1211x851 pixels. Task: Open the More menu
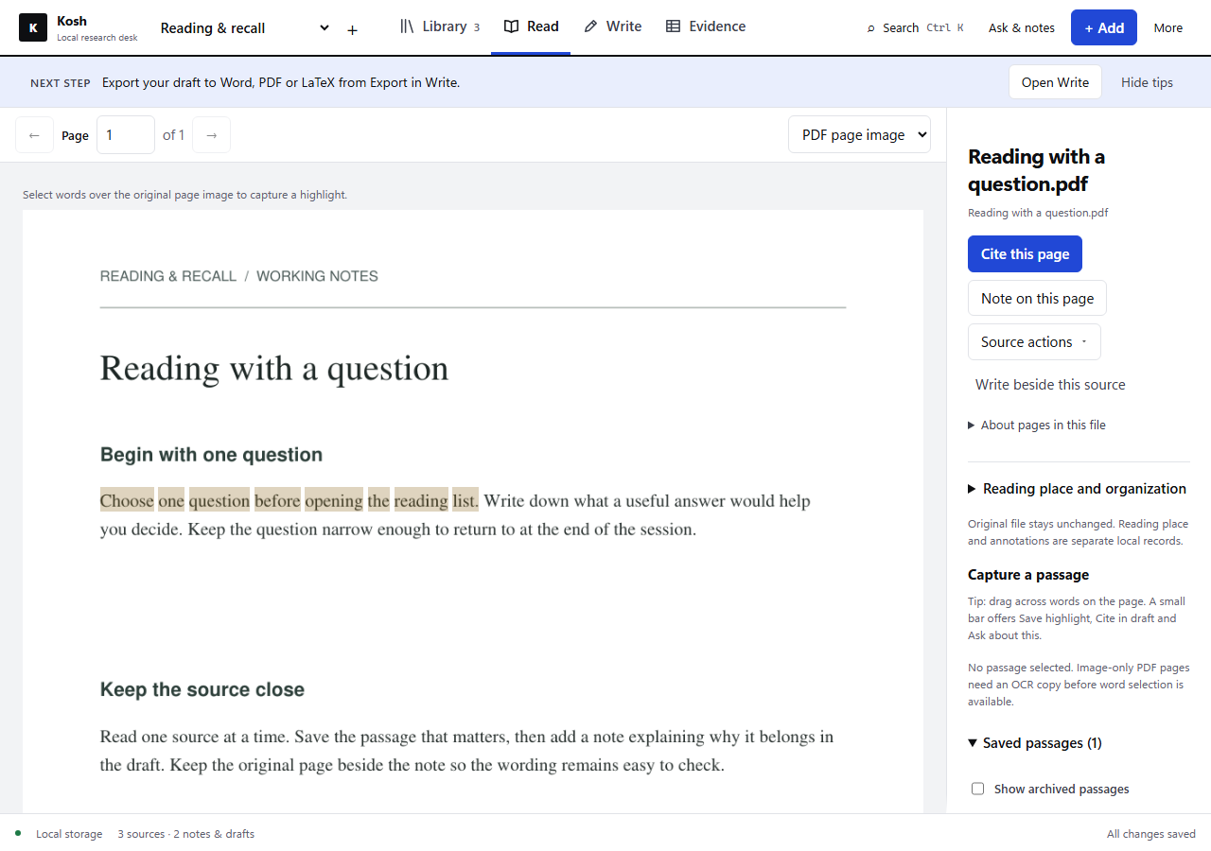[1168, 27]
